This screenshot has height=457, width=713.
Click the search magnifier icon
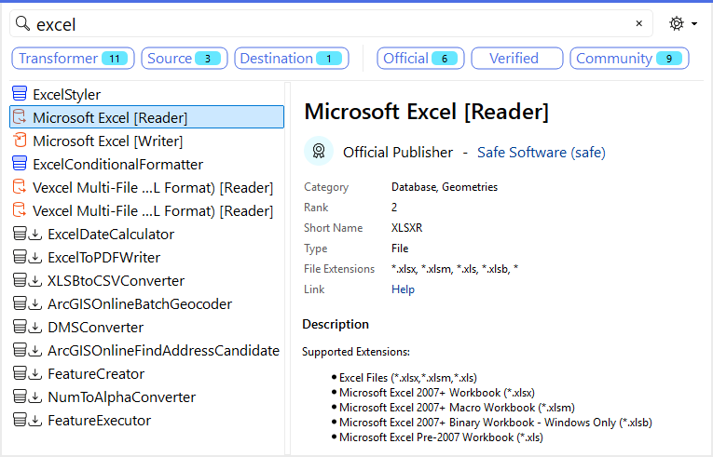(x=22, y=23)
